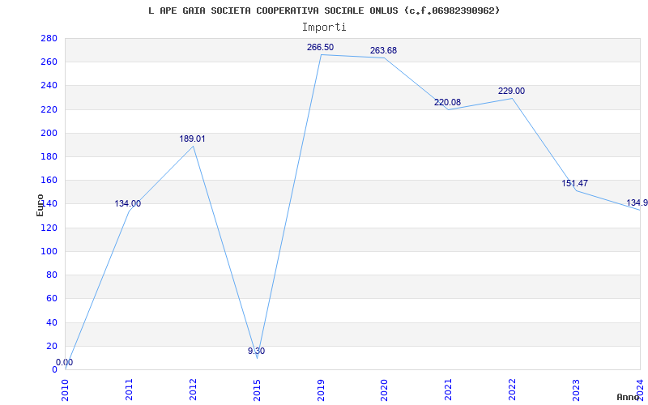This screenshot has width=648, height=405.
Task: Click the x-axis year label 2010
Action: point(66,390)
